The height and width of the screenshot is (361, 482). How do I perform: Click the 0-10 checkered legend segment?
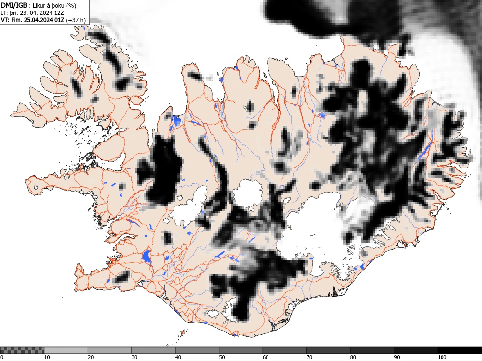point(23,350)
